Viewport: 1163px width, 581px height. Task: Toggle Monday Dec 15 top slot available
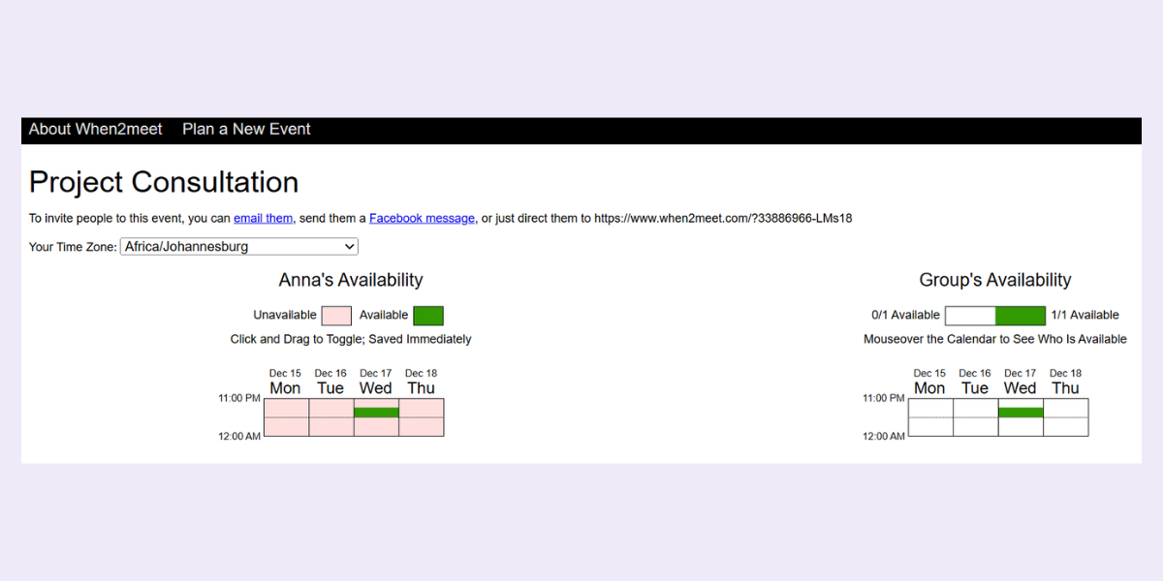point(285,407)
